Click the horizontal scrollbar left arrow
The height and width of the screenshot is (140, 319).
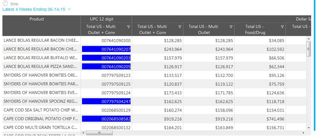pos(83,132)
